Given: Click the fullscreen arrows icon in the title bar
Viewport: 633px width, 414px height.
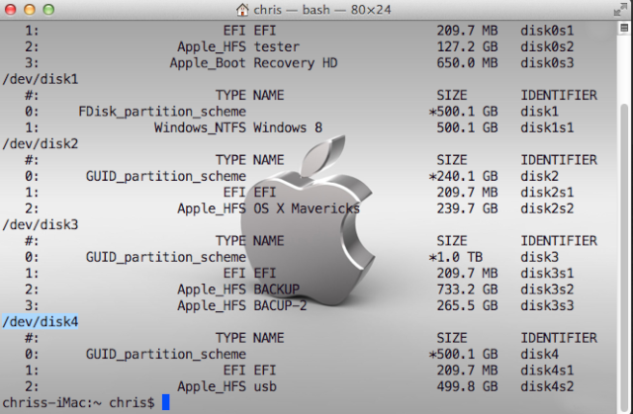Looking at the screenshot, I should pos(620,10).
